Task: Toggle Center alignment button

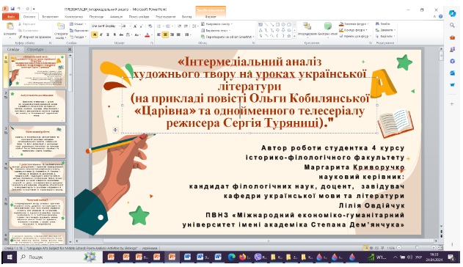Action: point(165,34)
